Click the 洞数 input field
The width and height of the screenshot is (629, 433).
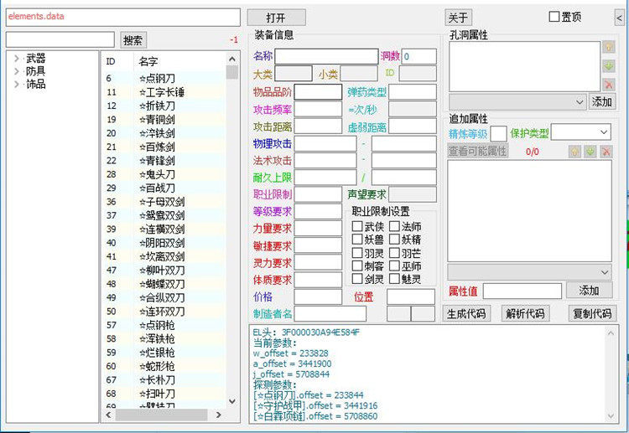(418, 56)
